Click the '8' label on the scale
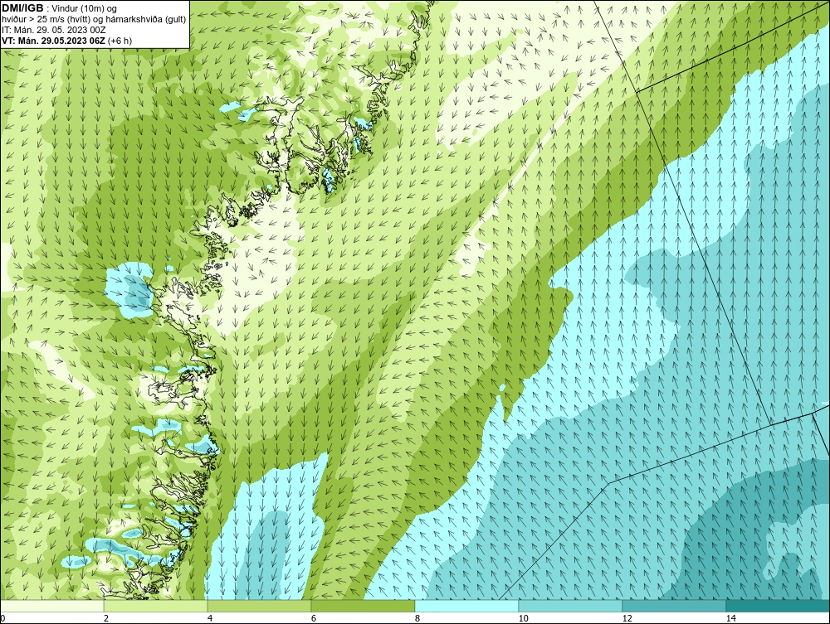830x624 pixels. tap(417, 619)
